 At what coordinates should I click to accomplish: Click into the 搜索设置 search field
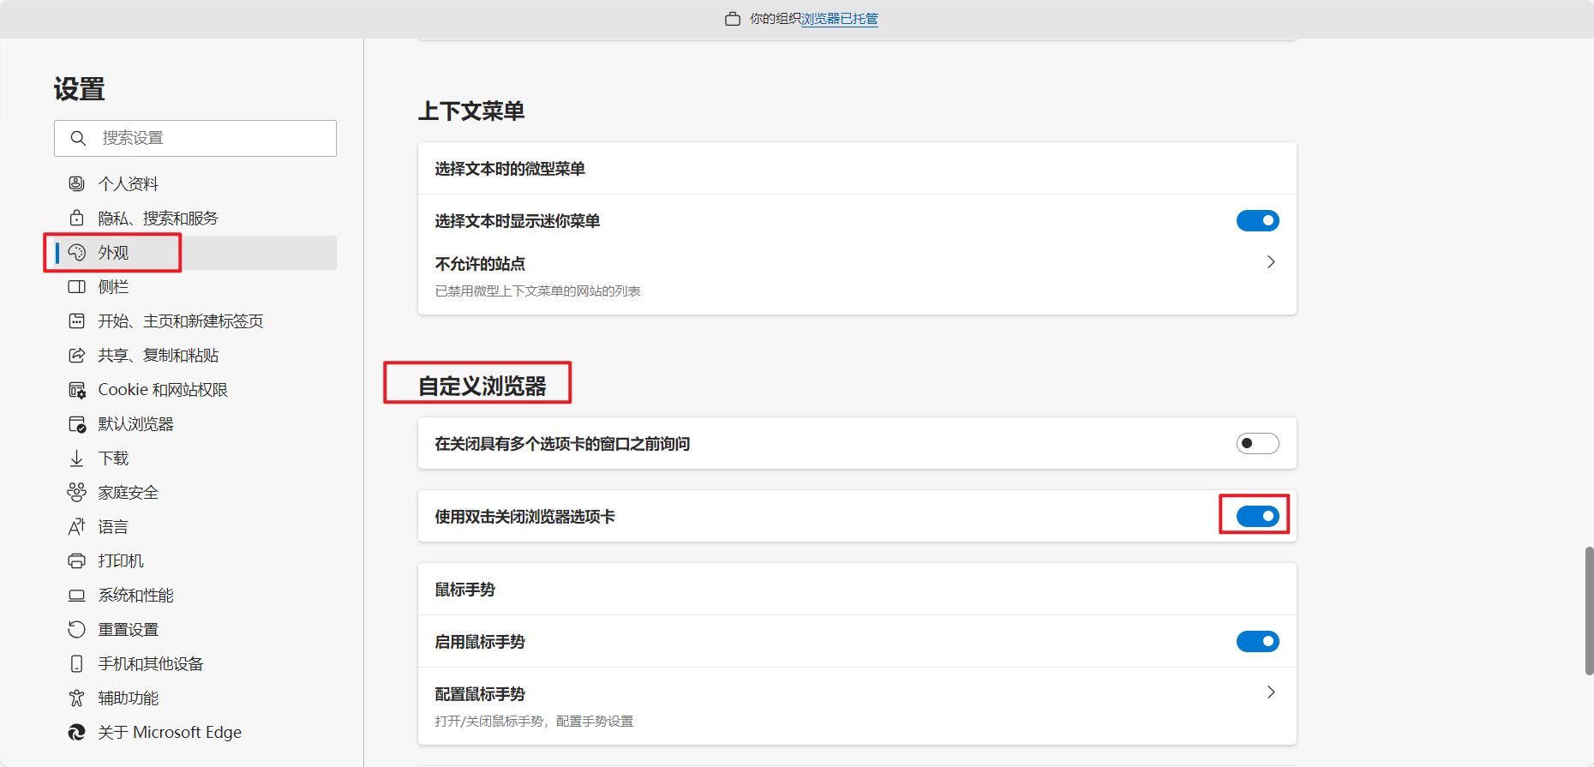point(195,138)
